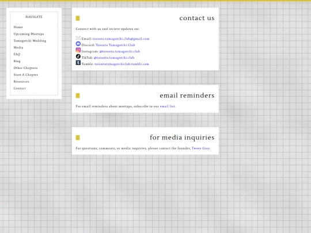The image size is (311, 233).
Task: Subscribe via the email list link
Action: (x=168, y=106)
